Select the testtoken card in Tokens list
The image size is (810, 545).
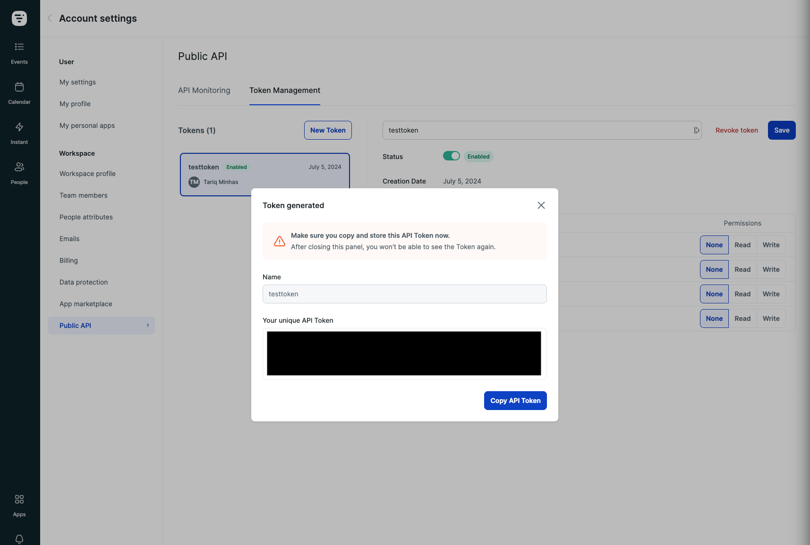coord(265,174)
